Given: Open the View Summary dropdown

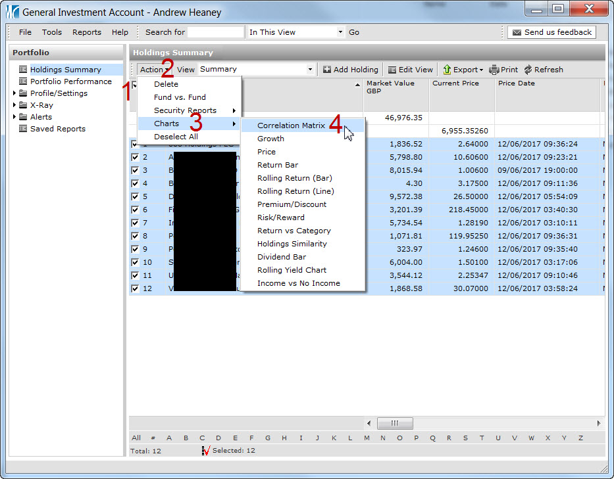Looking at the screenshot, I should click(310, 70).
